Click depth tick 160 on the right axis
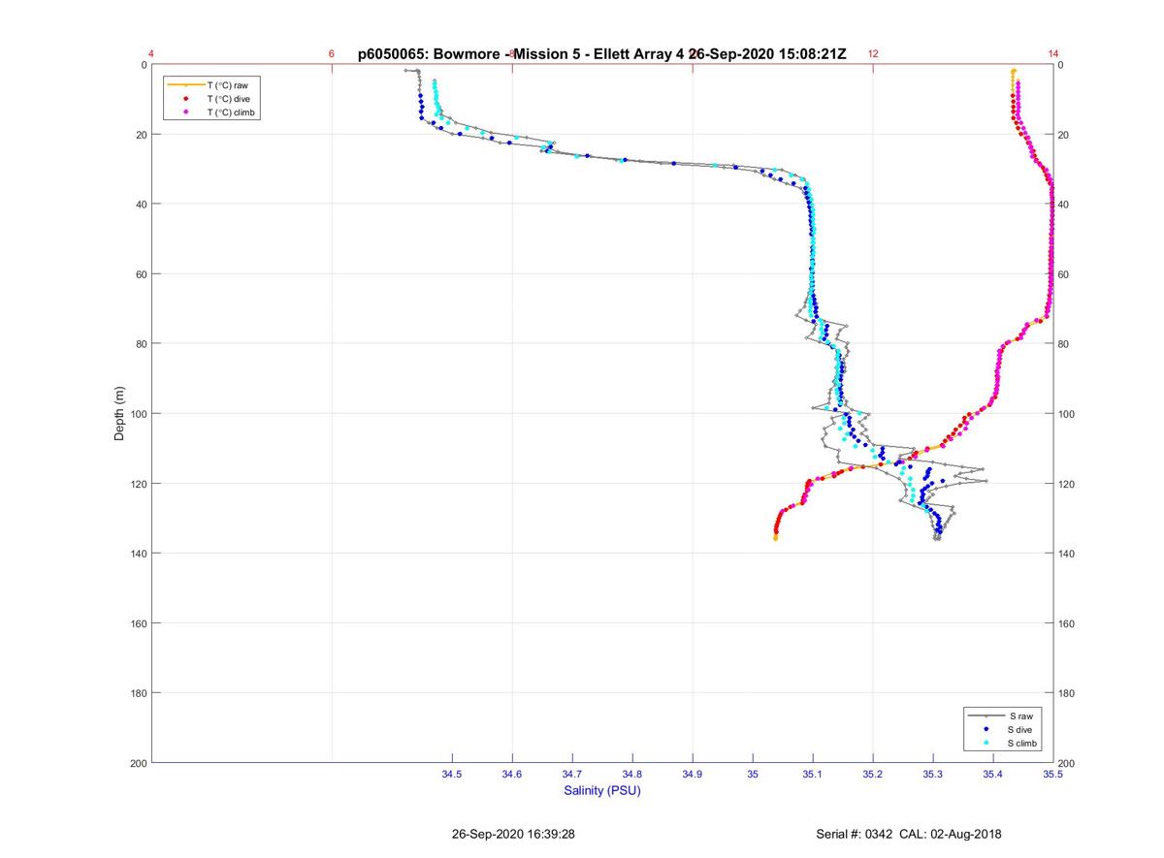1164x858 pixels. [1067, 623]
